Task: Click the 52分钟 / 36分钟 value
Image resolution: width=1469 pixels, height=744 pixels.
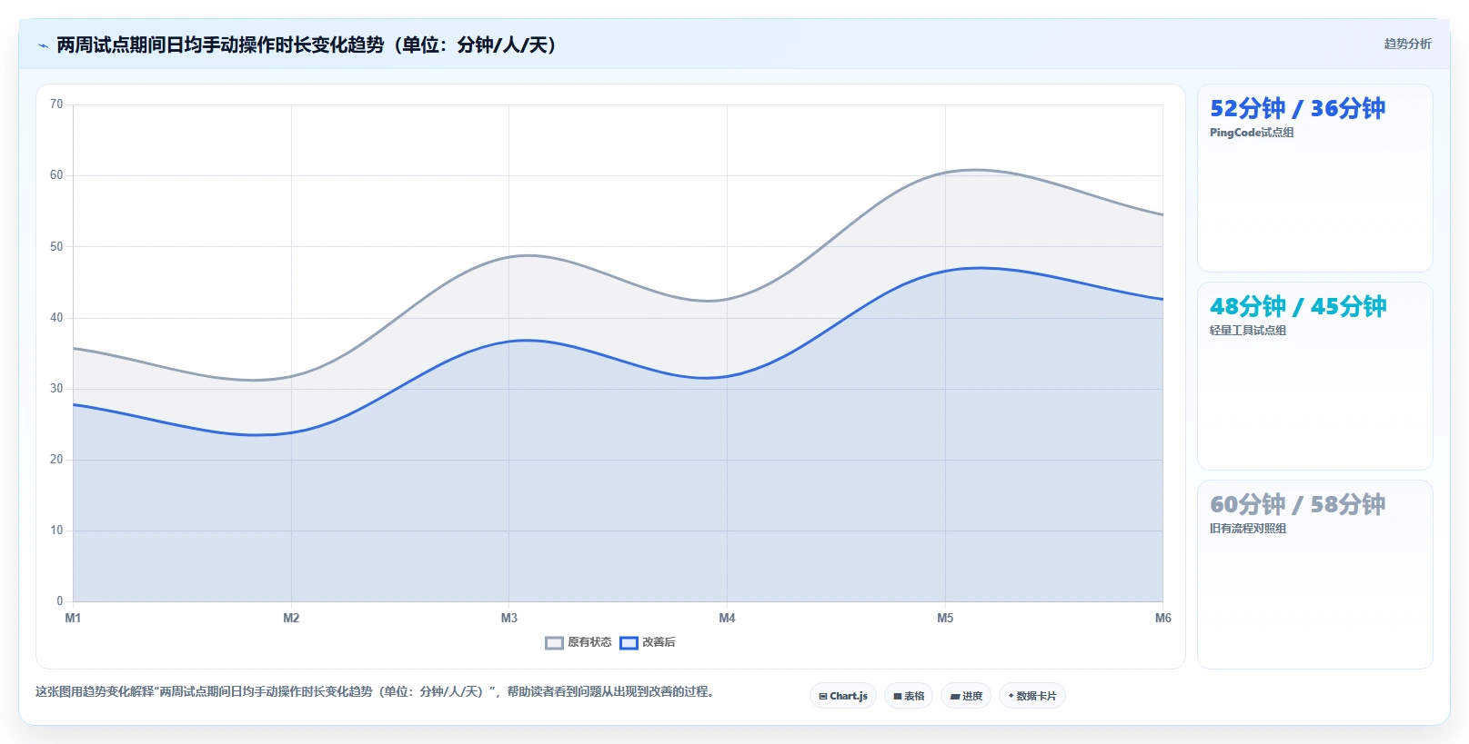Action: click(1297, 109)
